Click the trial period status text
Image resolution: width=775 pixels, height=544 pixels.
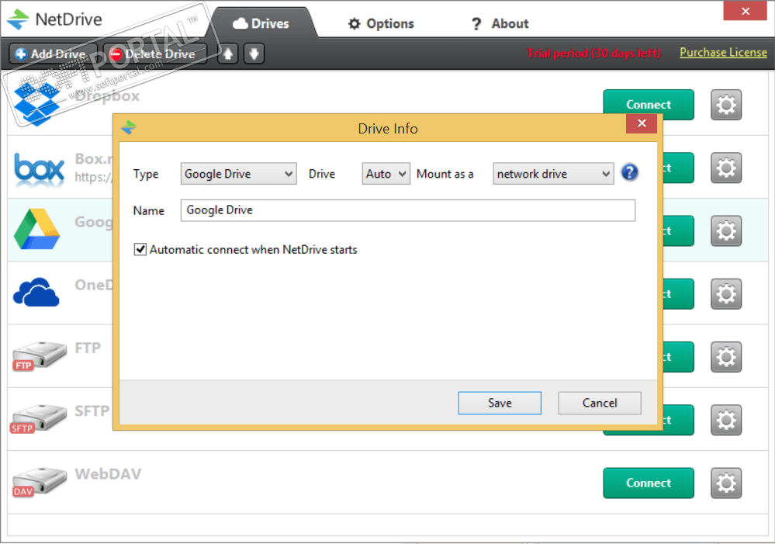(x=593, y=53)
